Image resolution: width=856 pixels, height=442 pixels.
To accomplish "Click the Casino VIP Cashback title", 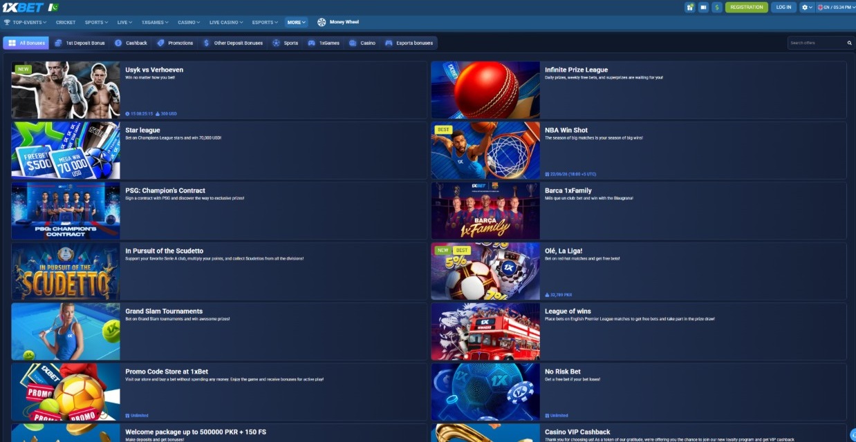I will 577,432.
